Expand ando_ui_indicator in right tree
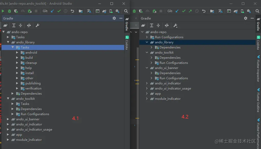 147,83
